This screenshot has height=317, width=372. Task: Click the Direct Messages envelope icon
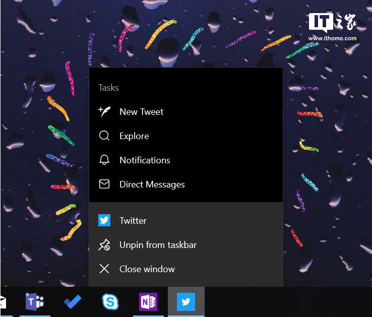[x=104, y=184]
